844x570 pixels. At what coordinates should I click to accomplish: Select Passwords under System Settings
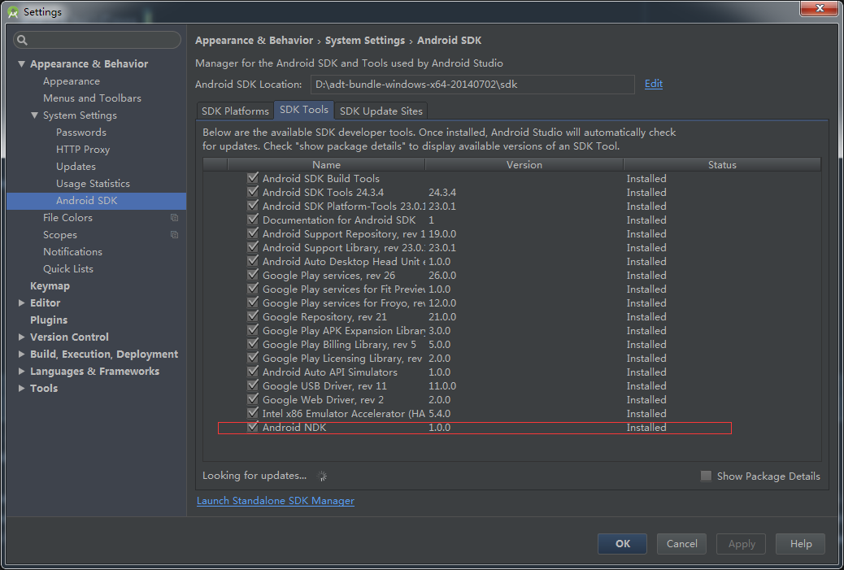pyautogui.click(x=81, y=133)
